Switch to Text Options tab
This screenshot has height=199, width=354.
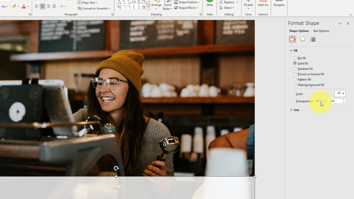point(321,31)
